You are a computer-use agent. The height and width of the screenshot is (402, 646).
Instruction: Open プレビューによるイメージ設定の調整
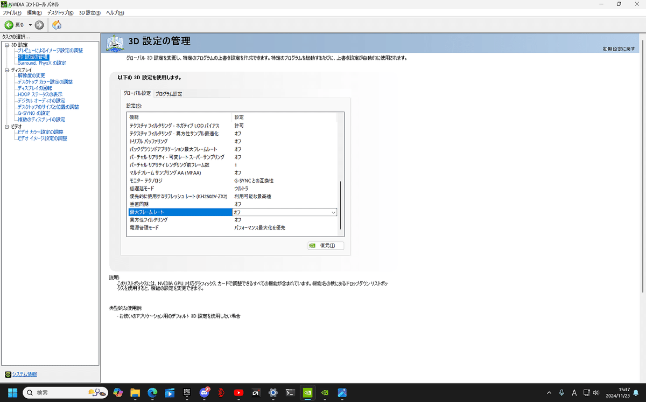(50, 51)
